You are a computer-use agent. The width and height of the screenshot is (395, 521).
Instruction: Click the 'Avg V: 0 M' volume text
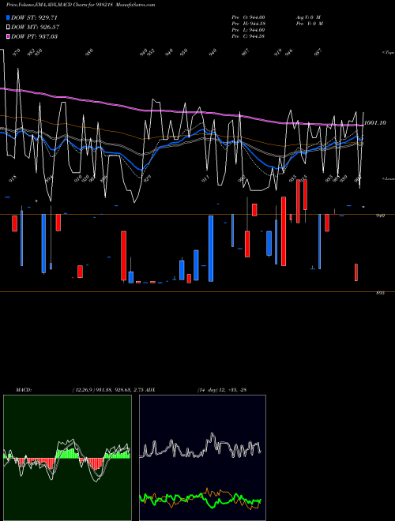click(307, 17)
